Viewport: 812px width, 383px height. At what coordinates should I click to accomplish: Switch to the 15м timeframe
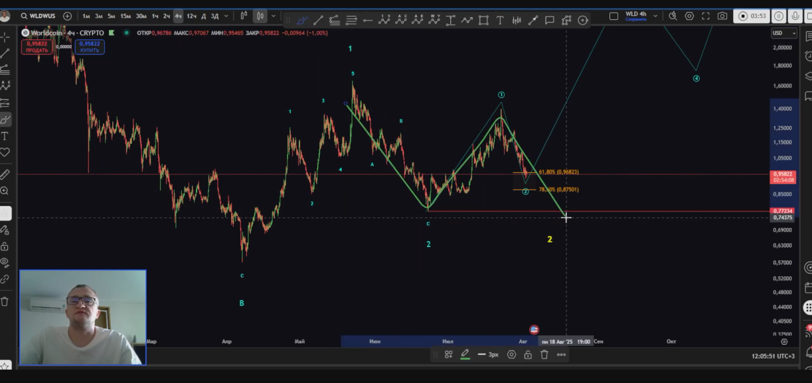[125, 16]
